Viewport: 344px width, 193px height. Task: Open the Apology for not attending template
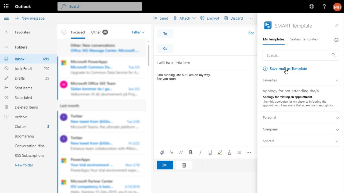pyautogui.click(x=300, y=98)
